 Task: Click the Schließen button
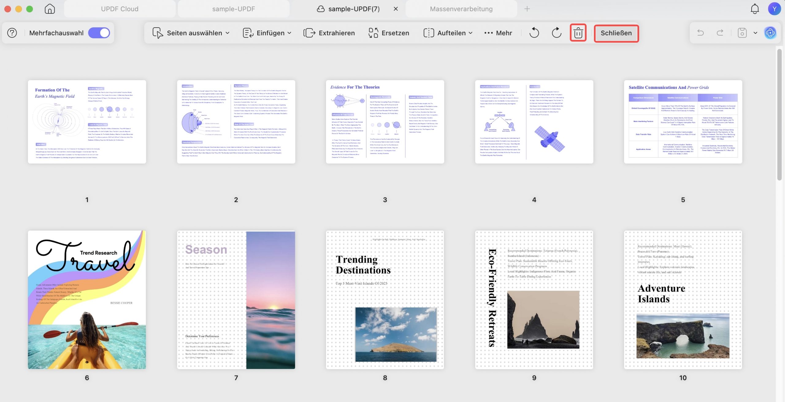click(x=616, y=33)
